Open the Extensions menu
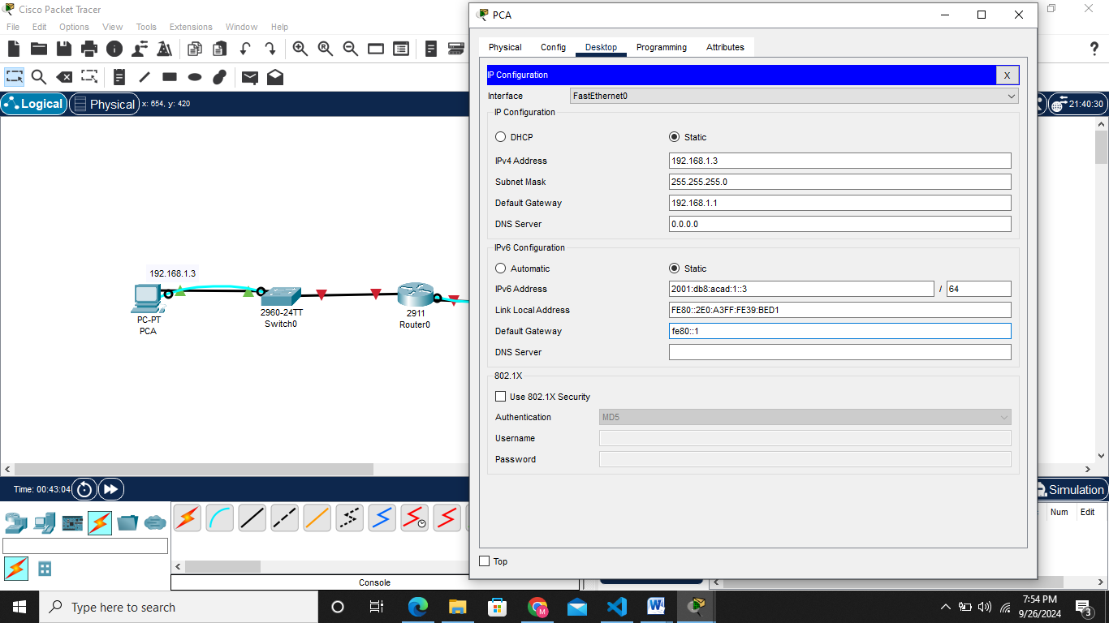Image resolution: width=1109 pixels, height=623 pixels. point(191,27)
